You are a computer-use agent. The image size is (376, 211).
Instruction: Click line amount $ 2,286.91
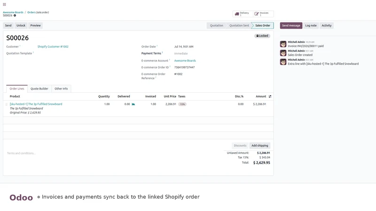click(x=259, y=104)
